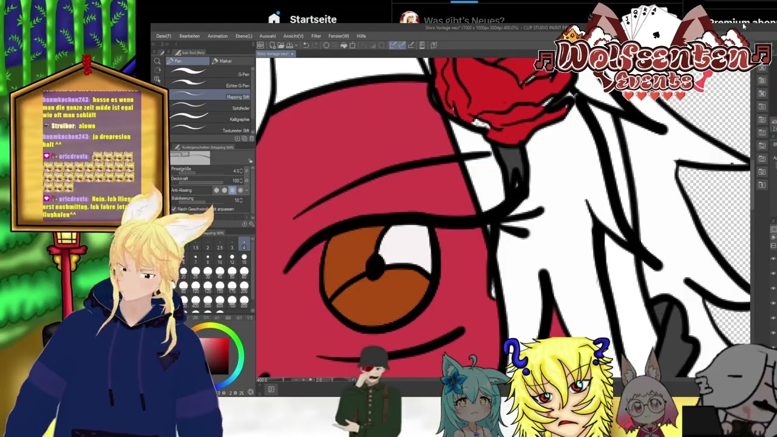The width and height of the screenshot is (777, 437).
Task: Select brush size 15 preset
Action: 244,260
